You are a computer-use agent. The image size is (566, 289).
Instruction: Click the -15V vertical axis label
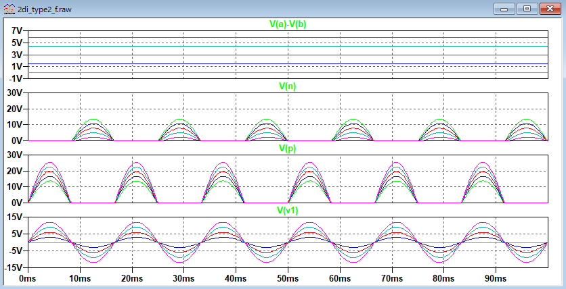click(14, 268)
